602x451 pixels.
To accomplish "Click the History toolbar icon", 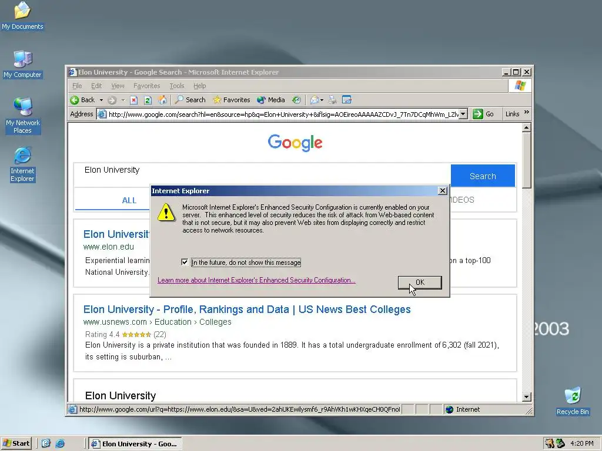I will [296, 100].
